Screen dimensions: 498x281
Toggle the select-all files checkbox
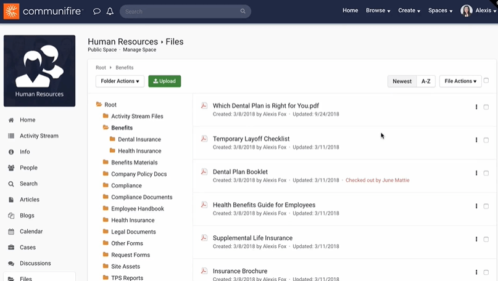point(486,81)
